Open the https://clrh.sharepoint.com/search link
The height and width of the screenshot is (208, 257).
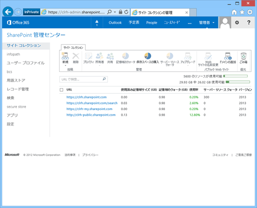(x=92, y=103)
